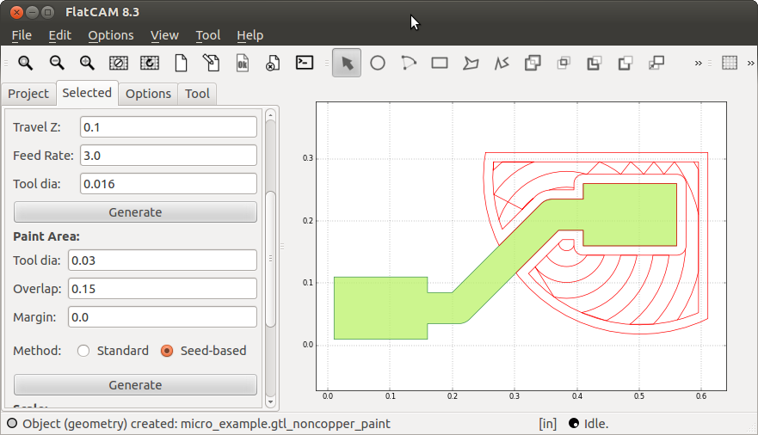Click the Travel Z input field

(x=169, y=127)
